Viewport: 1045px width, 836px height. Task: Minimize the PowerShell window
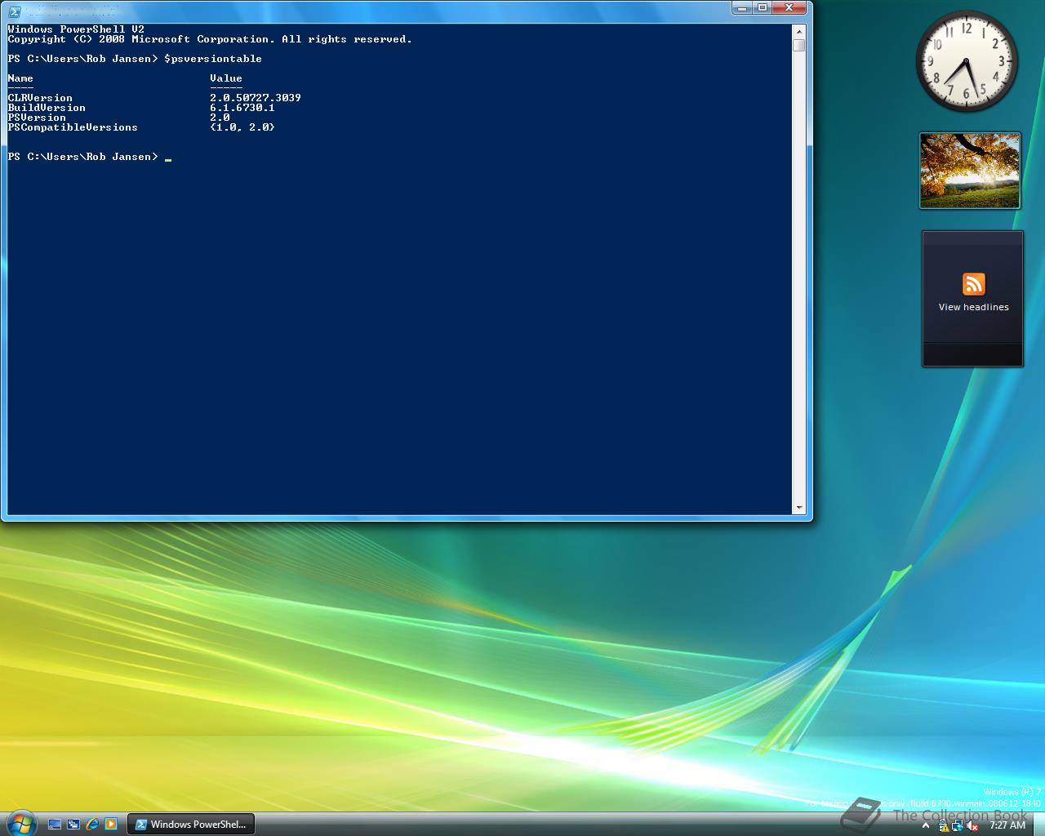click(x=741, y=8)
